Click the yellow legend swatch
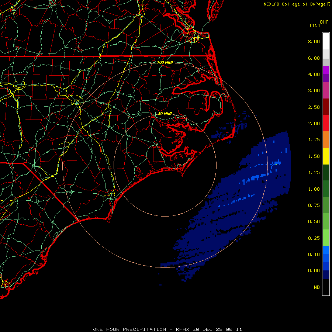This screenshot has height=332, width=332. click(326, 156)
